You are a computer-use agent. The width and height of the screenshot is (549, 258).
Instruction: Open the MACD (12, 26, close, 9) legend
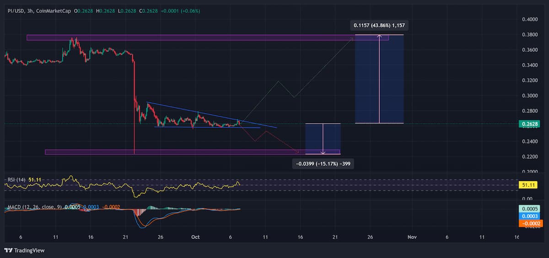pyautogui.click(x=35, y=207)
